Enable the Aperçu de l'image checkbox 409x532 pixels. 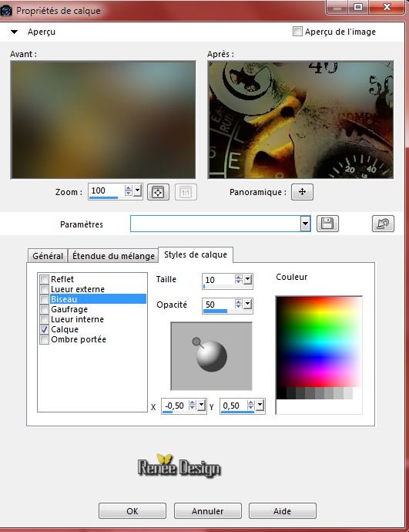click(x=297, y=32)
